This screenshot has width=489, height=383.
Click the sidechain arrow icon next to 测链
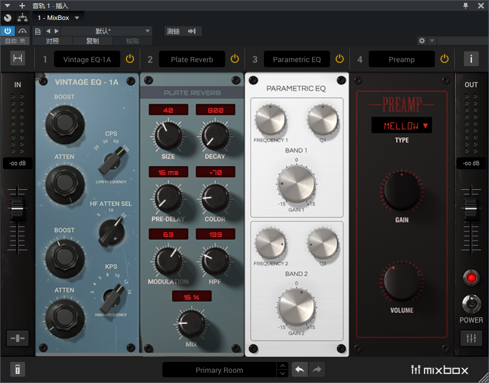[x=191, y=31]
